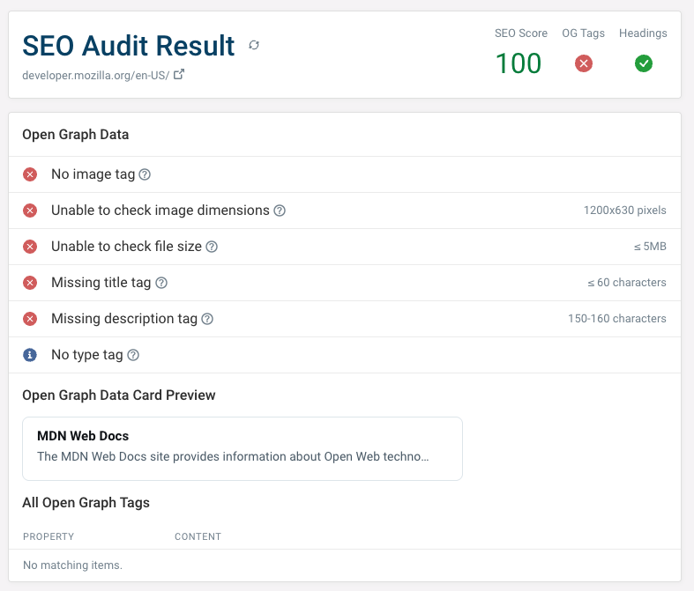Click the Open Graph Data Card Preview heading
Viewport: 694px width, 591px height.
coord(119,395)
